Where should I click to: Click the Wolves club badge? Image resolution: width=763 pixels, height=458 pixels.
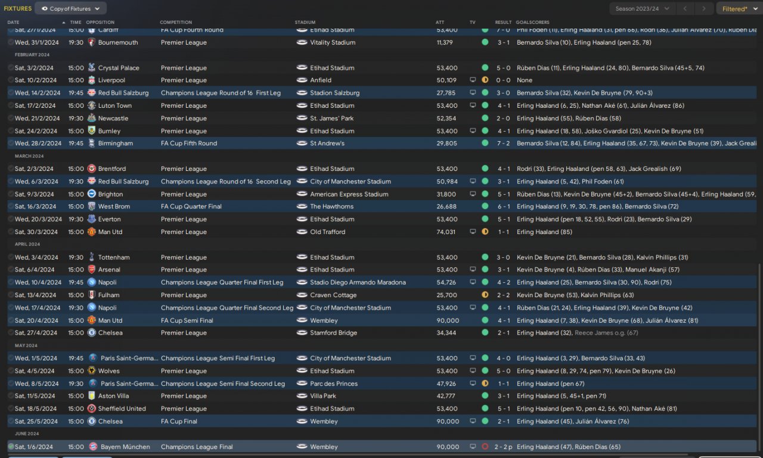click(x=92, y=371)
